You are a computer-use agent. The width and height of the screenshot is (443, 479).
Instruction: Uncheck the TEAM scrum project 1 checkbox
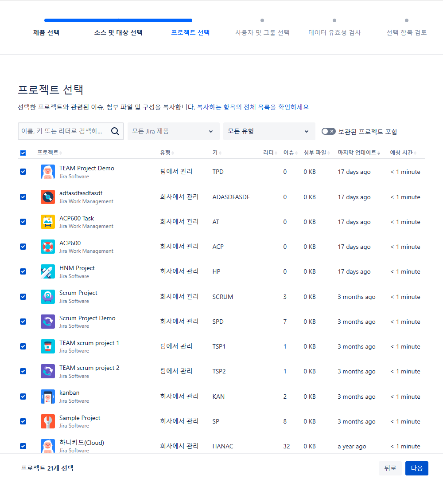tap(23, 346)
